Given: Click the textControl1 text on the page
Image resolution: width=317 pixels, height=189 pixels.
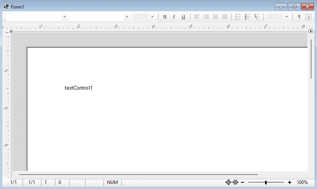Looking at the screenshot, I should pyautogui.click(x=78, y=88).
